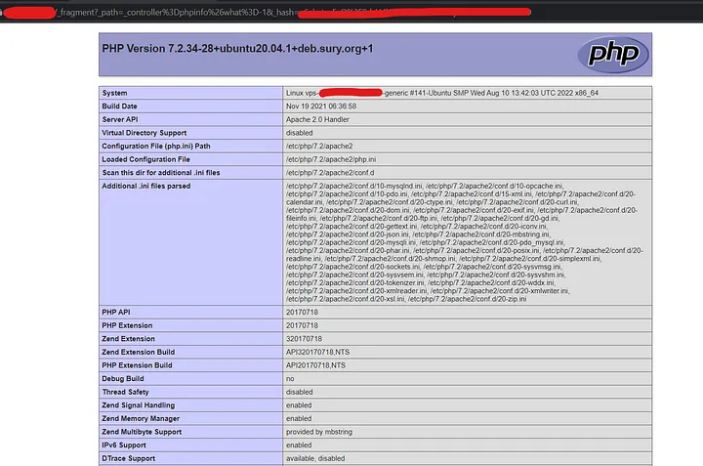The height and width of the screenshot is (466, 703).
Task: Click the /etc/php/7.2/apache2/conf.d value
Action: tap(330, 173)
